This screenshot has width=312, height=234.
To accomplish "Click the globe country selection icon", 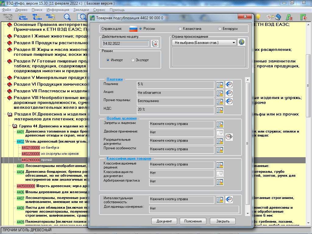I will coord(242,42).
